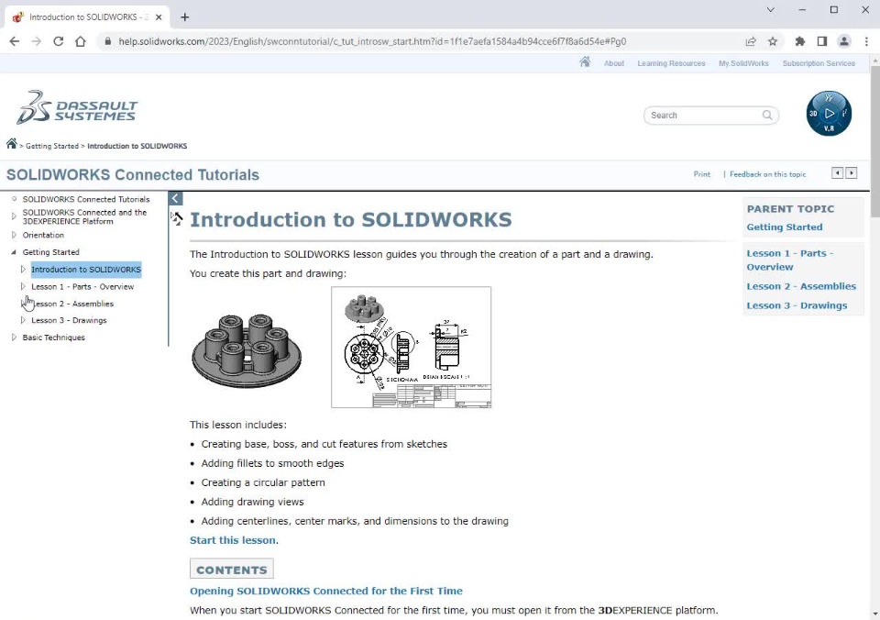Click the browser Back arrow
The image size is (880, 620).
click(15, 41)
